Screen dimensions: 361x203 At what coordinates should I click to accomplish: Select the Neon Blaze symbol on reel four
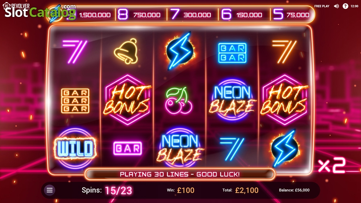coord(232,100)
